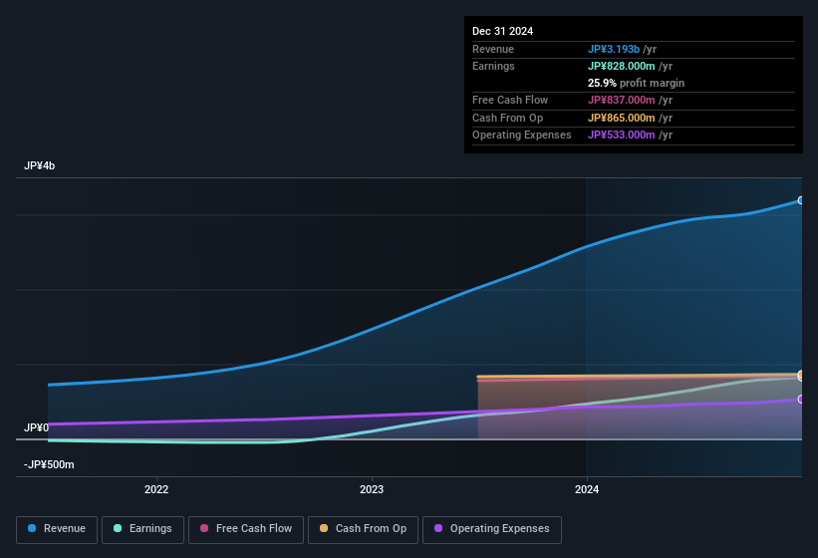This screenshot has width=818, height=558.
Task: Toggle the Cash From Op legend series
Action: 363,529
